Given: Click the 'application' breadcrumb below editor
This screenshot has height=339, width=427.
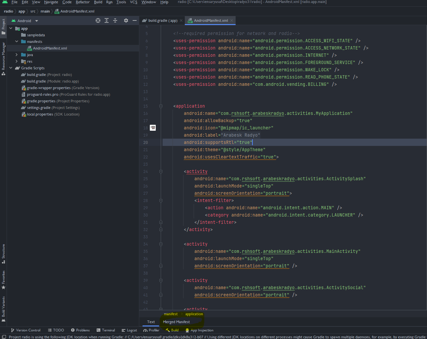Looking at the screenshot, I should pyautogui.click(x=194, y=314).
